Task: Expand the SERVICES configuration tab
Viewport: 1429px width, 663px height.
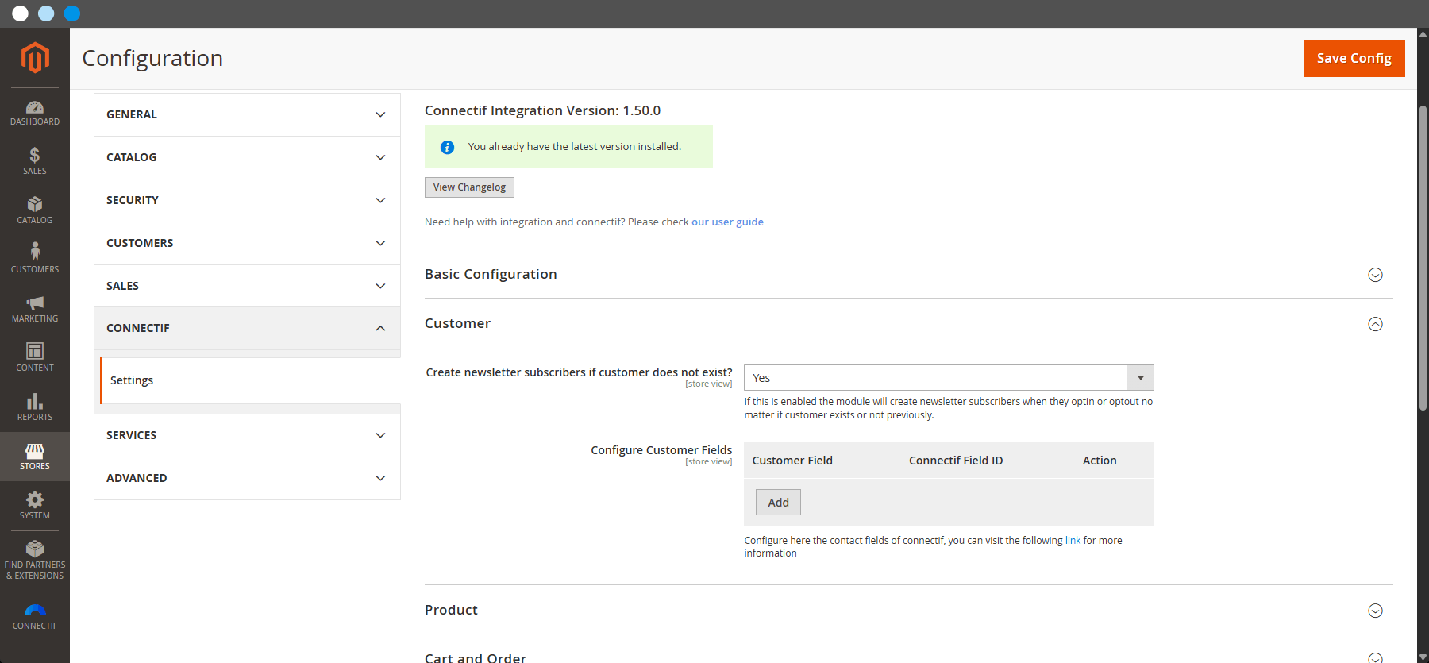Action: coord(247,435)
